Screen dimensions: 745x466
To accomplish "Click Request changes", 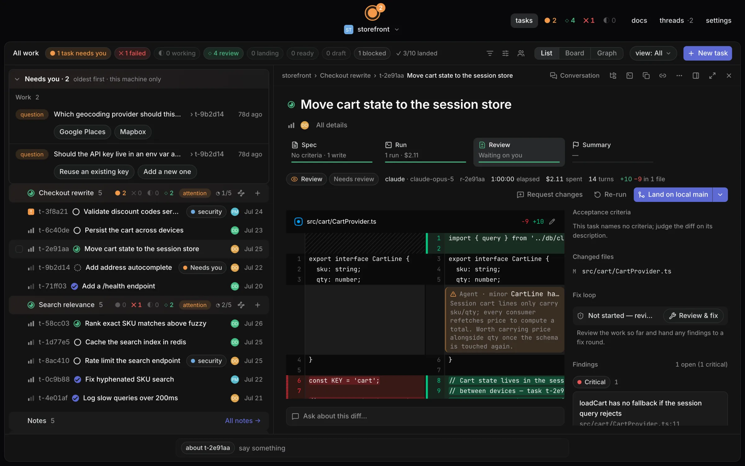I will pos(550,194).
